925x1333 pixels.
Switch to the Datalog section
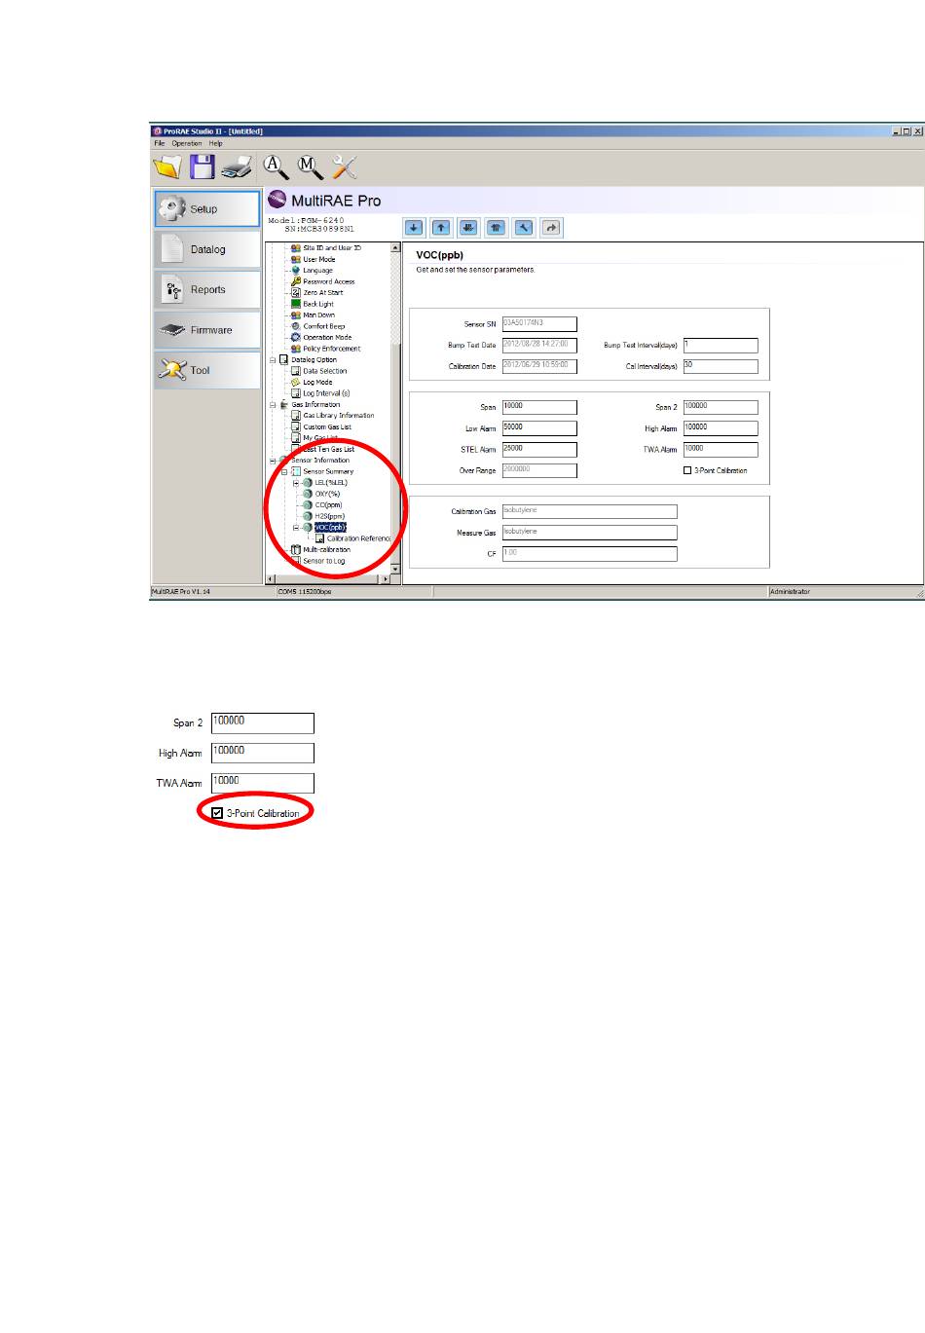click(207, 249)
